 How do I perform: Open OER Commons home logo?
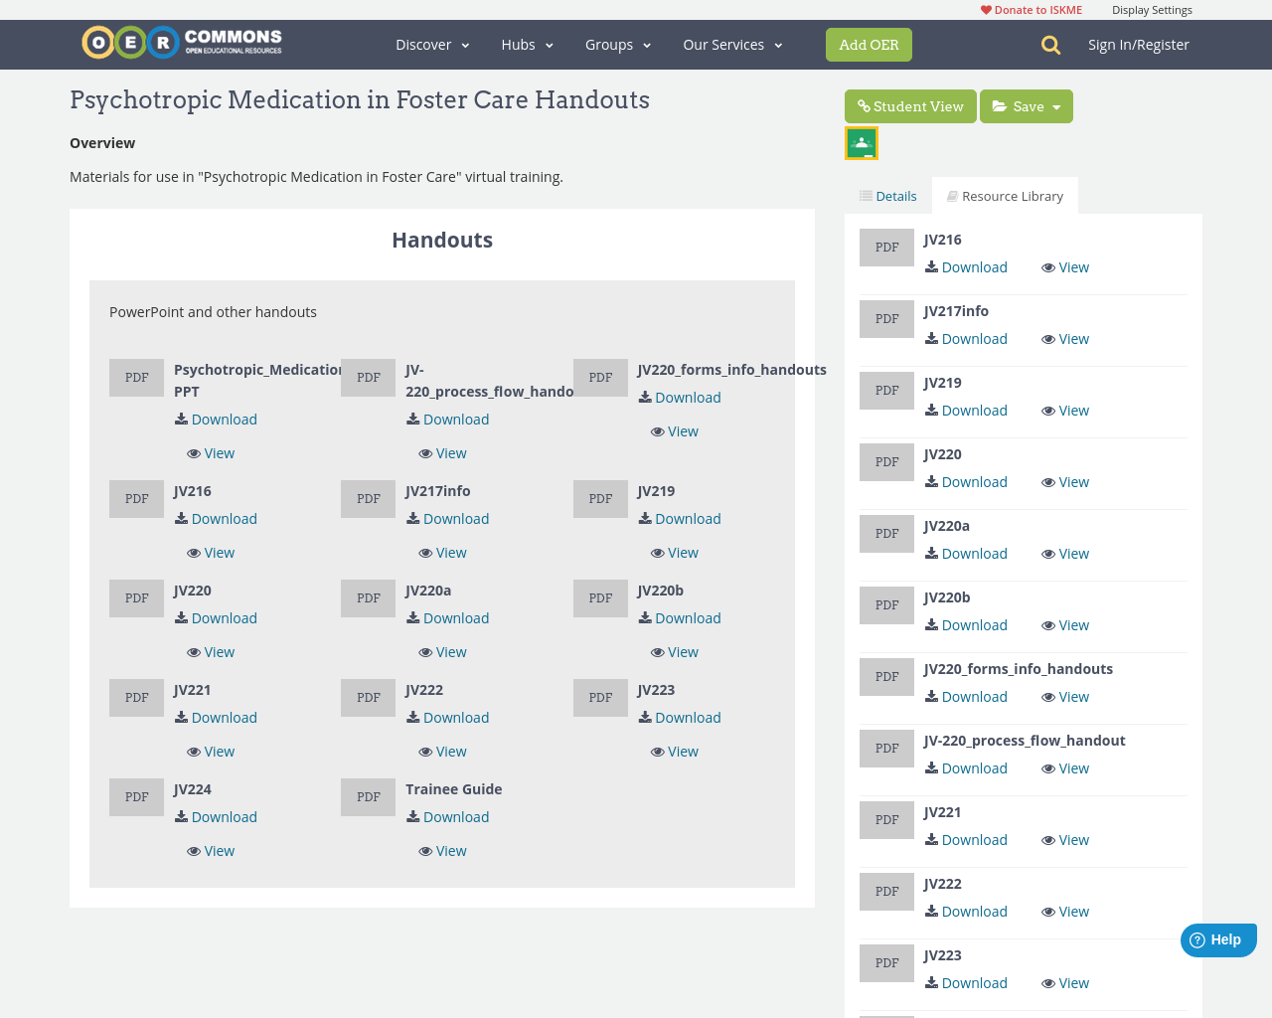[182, 43]
